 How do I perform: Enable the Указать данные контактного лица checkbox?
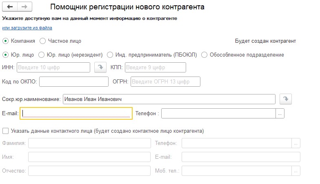[x=6, y=131]
